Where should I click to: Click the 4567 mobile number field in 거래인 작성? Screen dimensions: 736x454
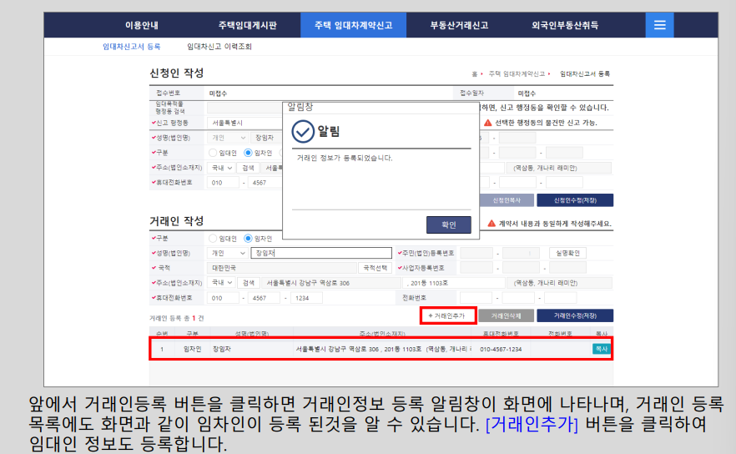[265, 298]
